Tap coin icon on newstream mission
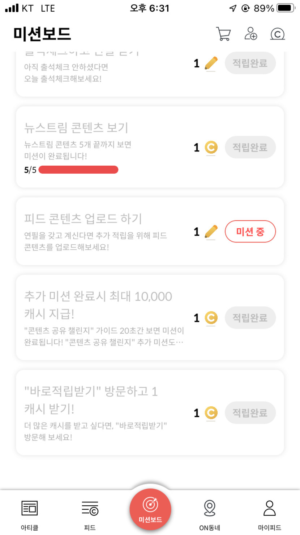The image size is (300, 535). (211, 148)
